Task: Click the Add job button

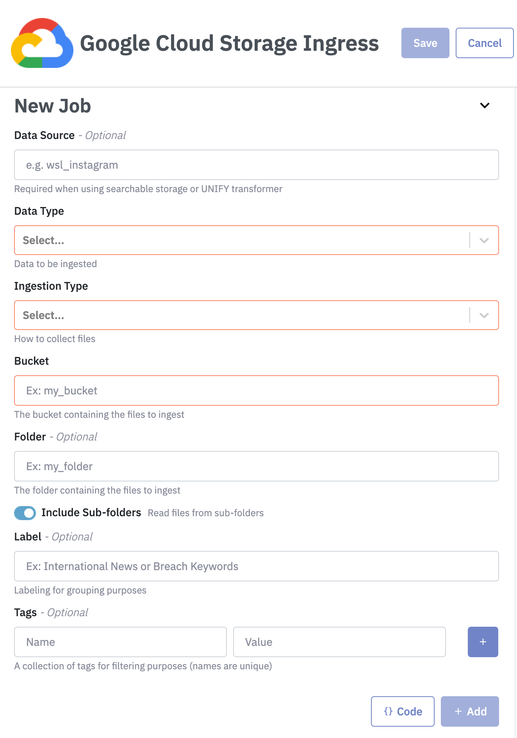Action: click(469, 711)
